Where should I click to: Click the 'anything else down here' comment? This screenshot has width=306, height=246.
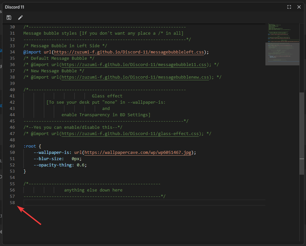pyautogui.click(x=93, y=190)
